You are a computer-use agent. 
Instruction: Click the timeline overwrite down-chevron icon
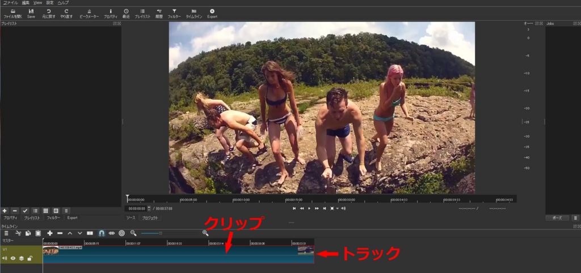click(x=79, y=233)
